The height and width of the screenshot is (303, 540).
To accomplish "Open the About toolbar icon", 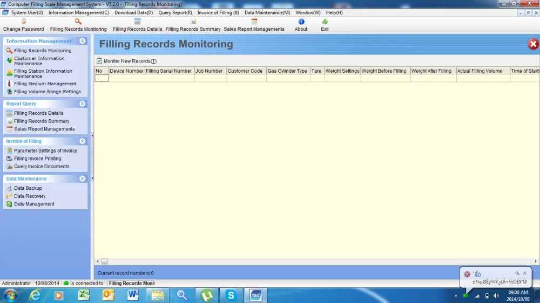I will 301,22.
